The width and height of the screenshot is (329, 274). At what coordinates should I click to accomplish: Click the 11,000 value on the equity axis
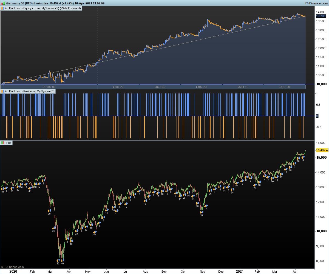tap(321, 66)
